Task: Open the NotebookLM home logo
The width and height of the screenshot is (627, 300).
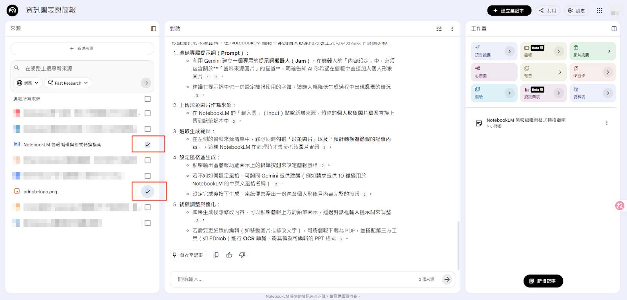Action: click(13, 10)
